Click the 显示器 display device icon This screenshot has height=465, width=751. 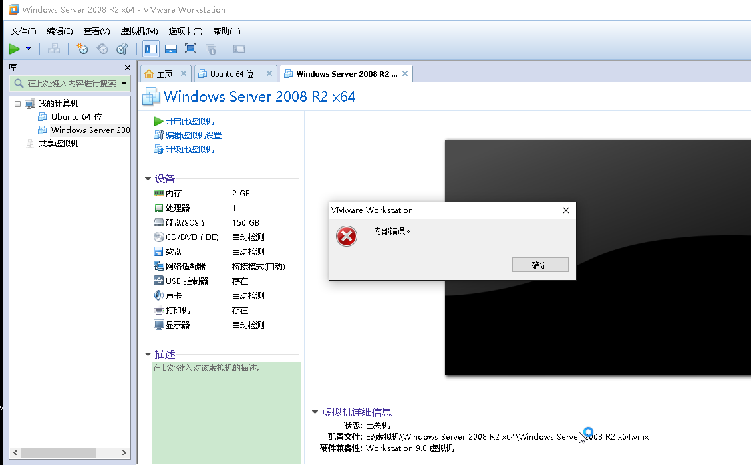(x=158, y=325)
